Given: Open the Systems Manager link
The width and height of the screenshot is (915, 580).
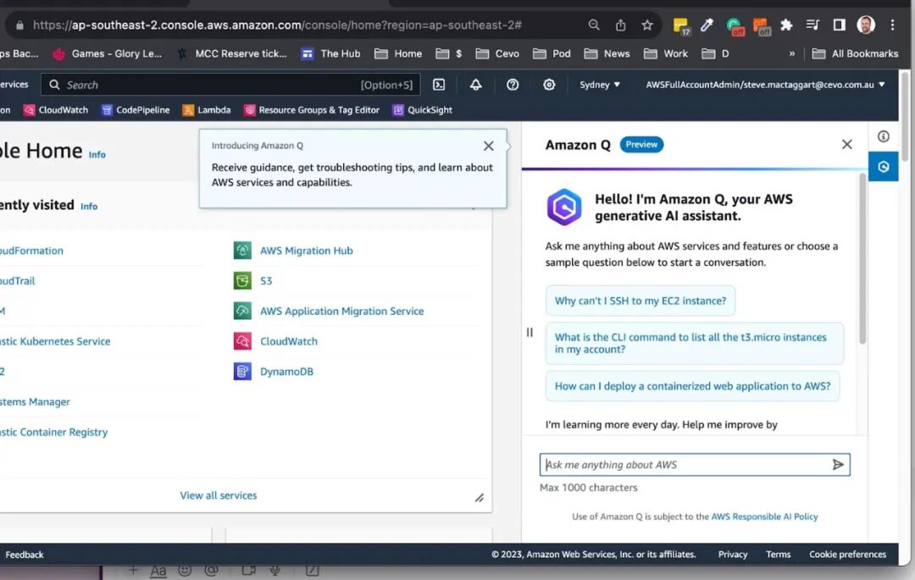Looking at the screenshot, I should (35, 401).
